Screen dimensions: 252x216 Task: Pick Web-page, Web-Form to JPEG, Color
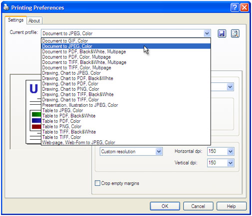click(x=126, y=142)
